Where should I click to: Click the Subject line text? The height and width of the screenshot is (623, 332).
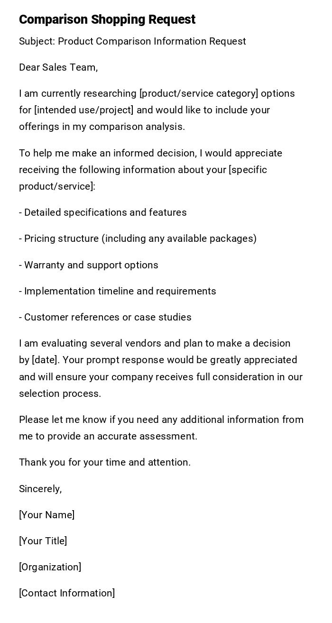point(132,41)
